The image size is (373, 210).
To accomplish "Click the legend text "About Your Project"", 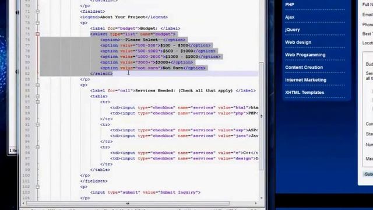I will 122,17.
